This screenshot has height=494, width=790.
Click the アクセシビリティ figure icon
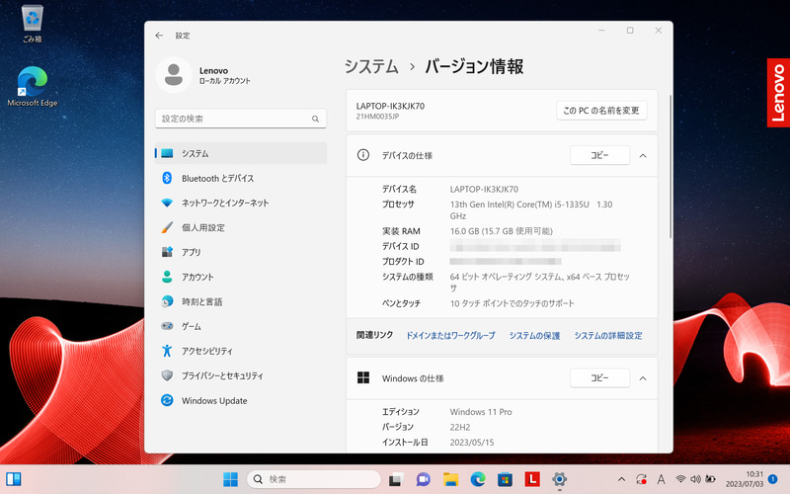167,351
